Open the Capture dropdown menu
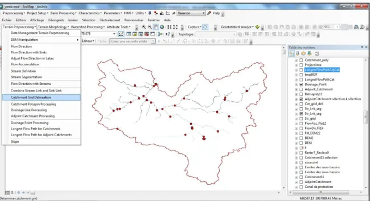Image resolution: width=370 pixels, height=201 pixels. pos(195,27)
